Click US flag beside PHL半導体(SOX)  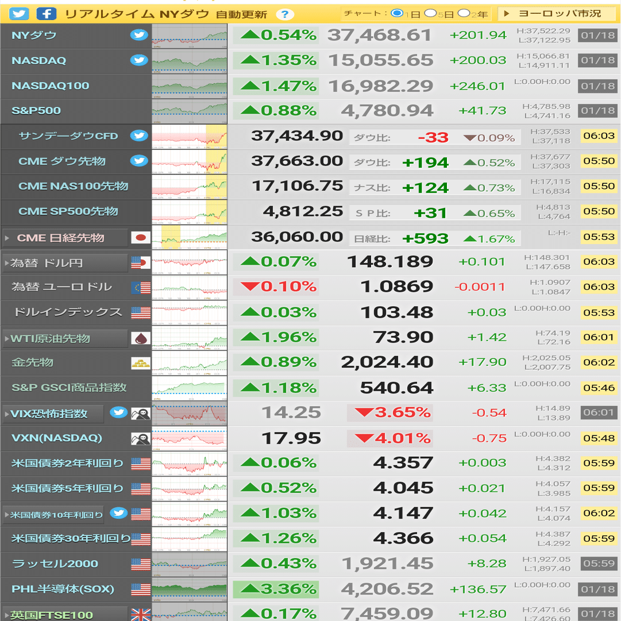pyautogui.click(x=141, y=589)
